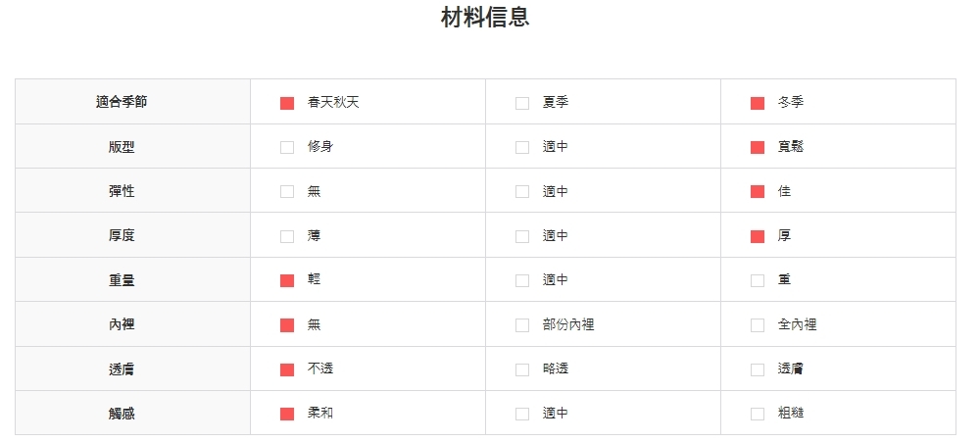Screen dimensions: 980x442
Task: Check the 薄 thickness box
Action: [x=287, y=236]
